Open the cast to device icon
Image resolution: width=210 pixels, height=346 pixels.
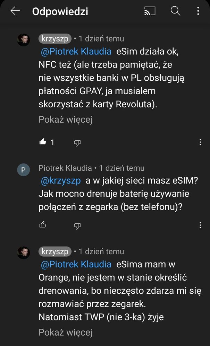pyautogui.click(x=150, y=11)
